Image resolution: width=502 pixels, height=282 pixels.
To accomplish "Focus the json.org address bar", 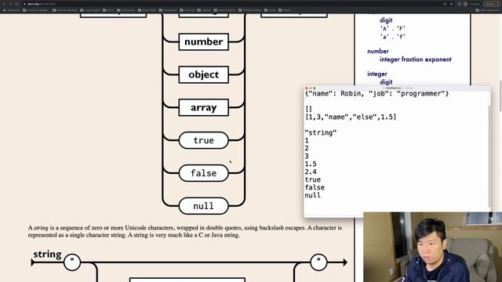I will [x=232, y=4].
